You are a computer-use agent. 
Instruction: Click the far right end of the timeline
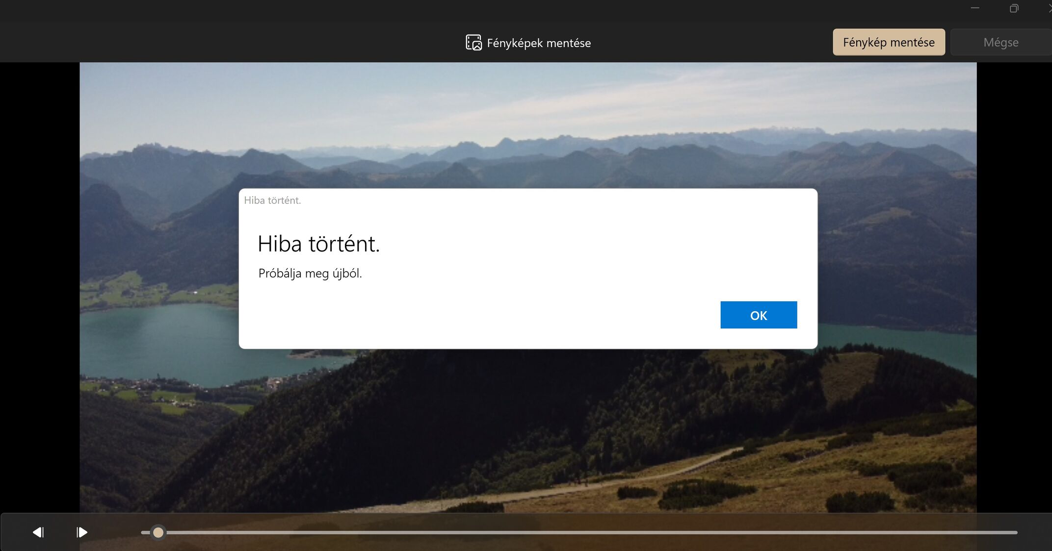click(x=1015, y=532)
